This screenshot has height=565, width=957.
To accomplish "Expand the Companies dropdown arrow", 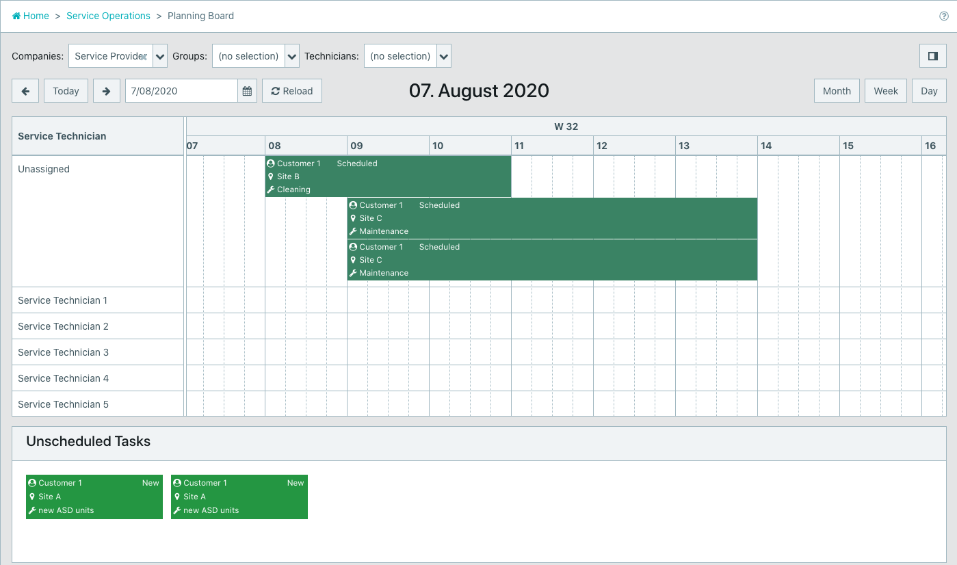I will tap(160, 56).
